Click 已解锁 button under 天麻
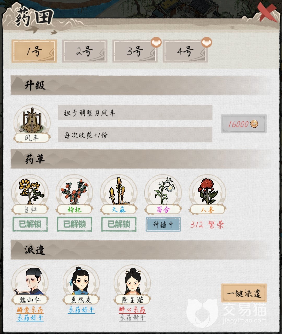This screenshot has height=334, width=282. pyautogui.click(x=119, y=224)
